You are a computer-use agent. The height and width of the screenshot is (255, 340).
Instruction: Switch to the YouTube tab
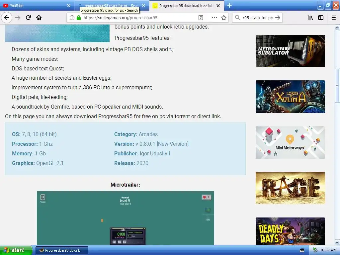tap(35, 6)
